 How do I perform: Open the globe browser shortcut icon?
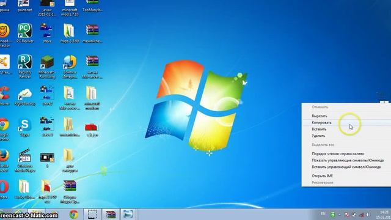coord(70,67)
